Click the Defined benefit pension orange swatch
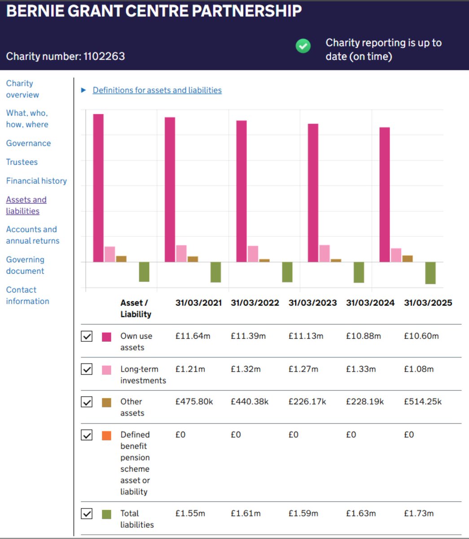This screenshot has width=469, height=539. click(106, 436)
